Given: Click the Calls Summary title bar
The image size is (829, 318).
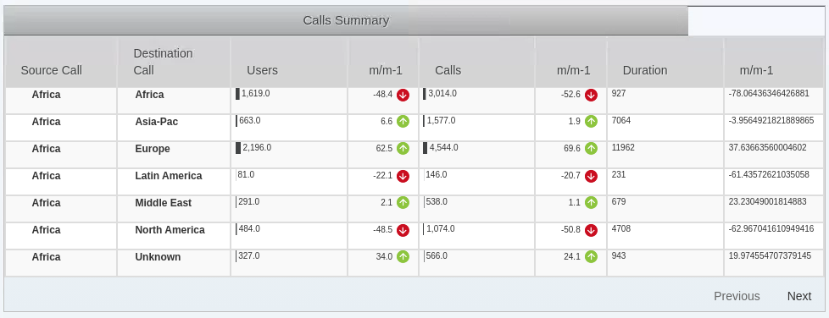Looking at the screenshot, I should [x=346, y=20].
